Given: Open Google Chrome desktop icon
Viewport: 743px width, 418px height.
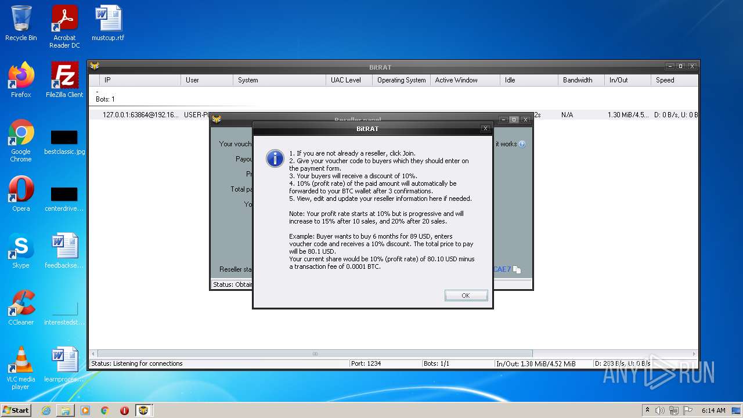Looking at the screenshot, I should coord(21,140).
